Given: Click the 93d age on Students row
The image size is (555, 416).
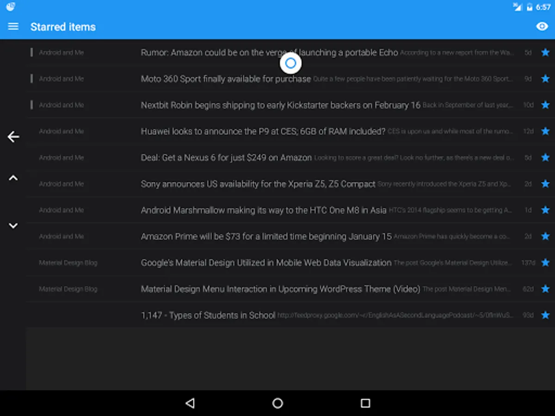Looking at the screenshot, I should coord(528,315).
